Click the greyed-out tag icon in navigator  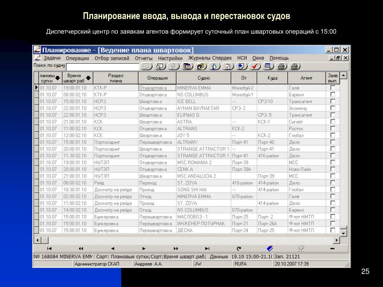[301, 249]
